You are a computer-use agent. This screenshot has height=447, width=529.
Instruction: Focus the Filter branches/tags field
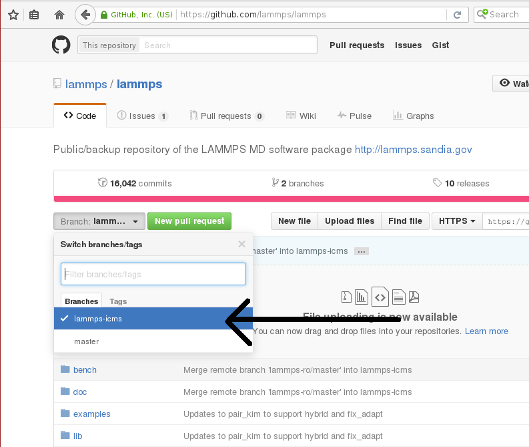click(x=153, y=274)
